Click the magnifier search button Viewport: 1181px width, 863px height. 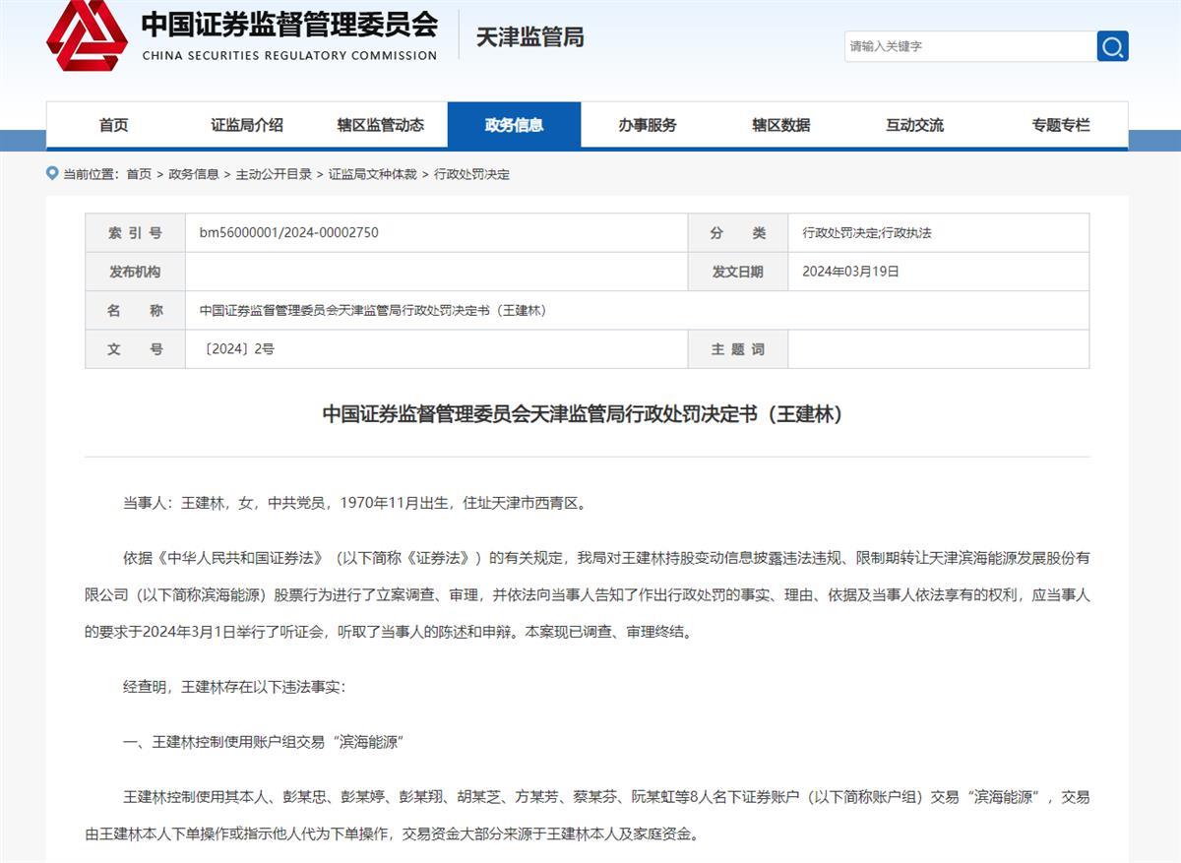pyautogui.click(x=1112, y=46)
